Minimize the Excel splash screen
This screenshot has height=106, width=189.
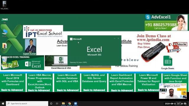(115, 39)
